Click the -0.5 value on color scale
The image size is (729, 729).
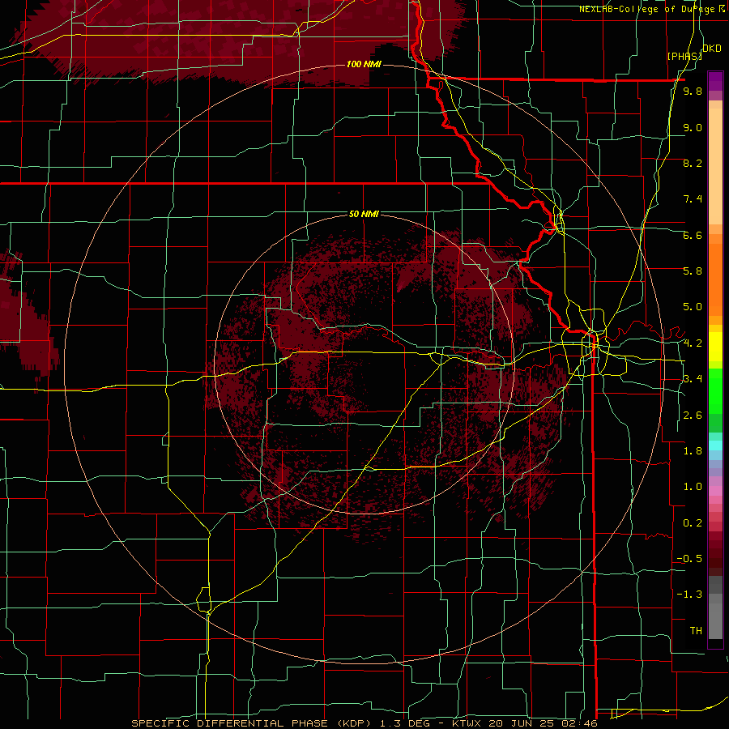(x=689, y=559)
